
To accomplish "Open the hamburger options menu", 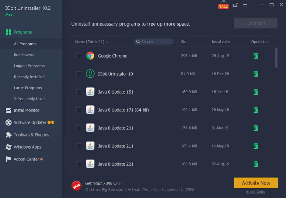I will pos(245,5).
